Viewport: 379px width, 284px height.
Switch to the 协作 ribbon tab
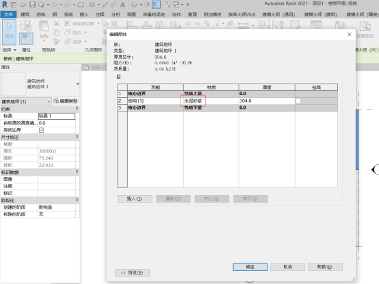click(x=177, y=14)
